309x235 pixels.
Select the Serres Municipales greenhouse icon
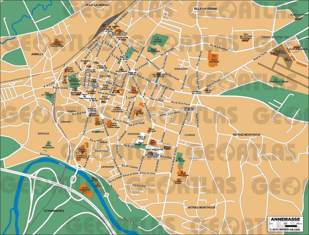[x=48, y=143]
